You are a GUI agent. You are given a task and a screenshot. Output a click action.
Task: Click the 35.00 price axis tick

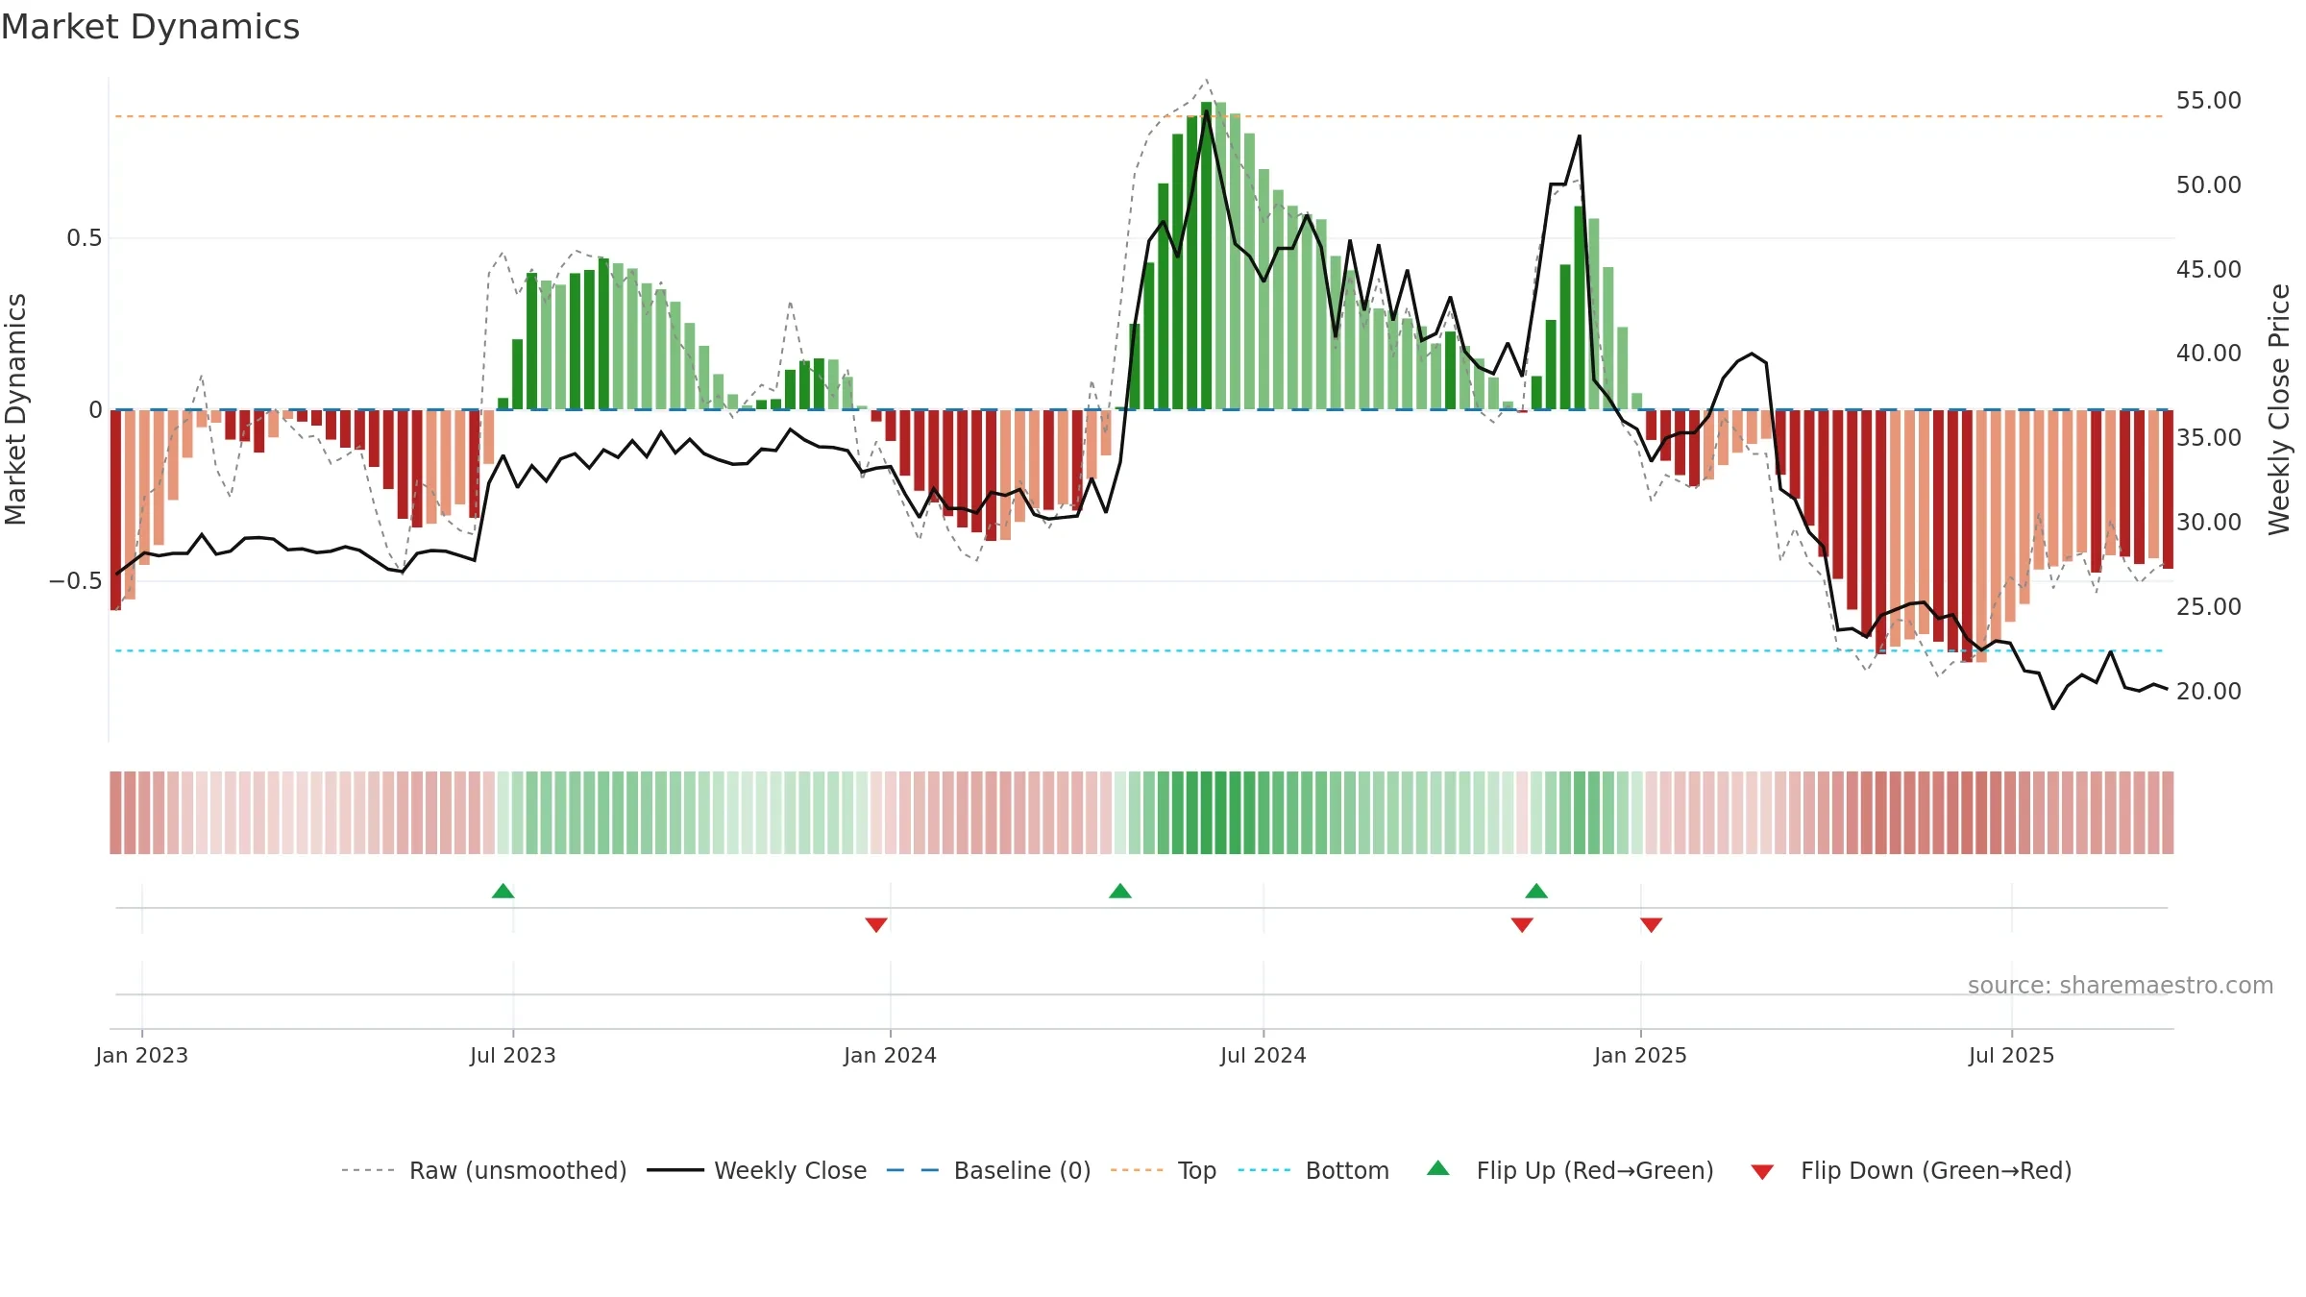click(2209, 437)
